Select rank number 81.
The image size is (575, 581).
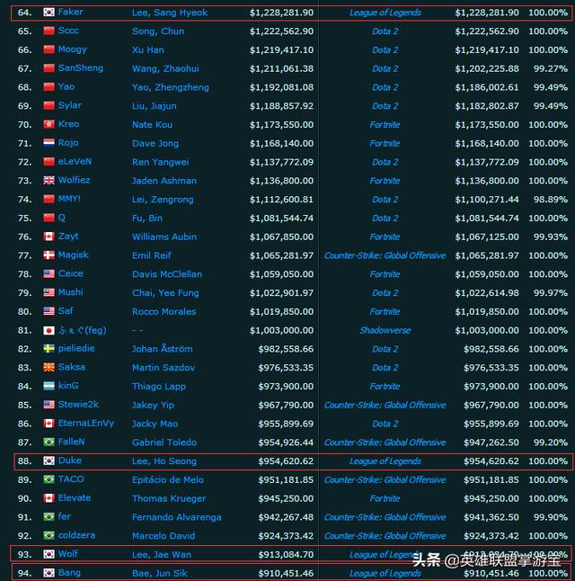pyautogui.click(x=25, y=330)
